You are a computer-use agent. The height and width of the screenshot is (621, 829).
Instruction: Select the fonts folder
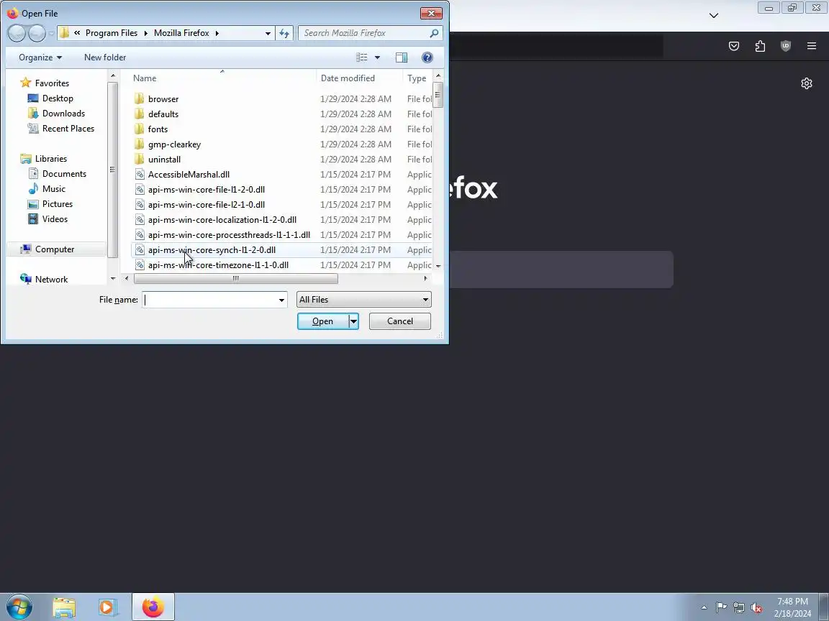(158, 129)
